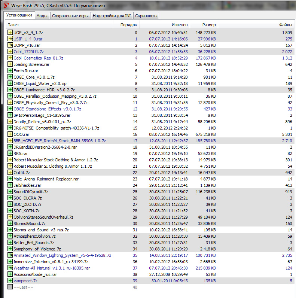Click the Wrye Bash title bar icon
Viewport: 296px width, 298px height.
[x=6, y=5]
